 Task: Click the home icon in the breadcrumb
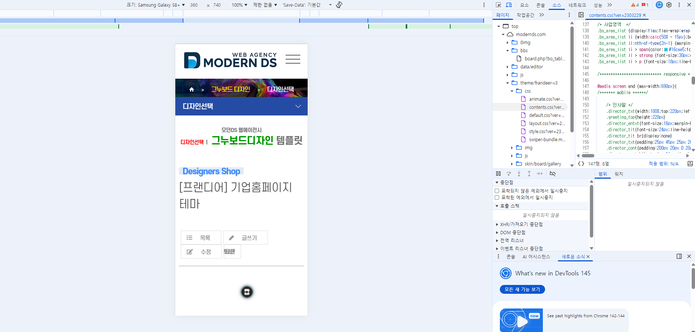coord(191,89)
